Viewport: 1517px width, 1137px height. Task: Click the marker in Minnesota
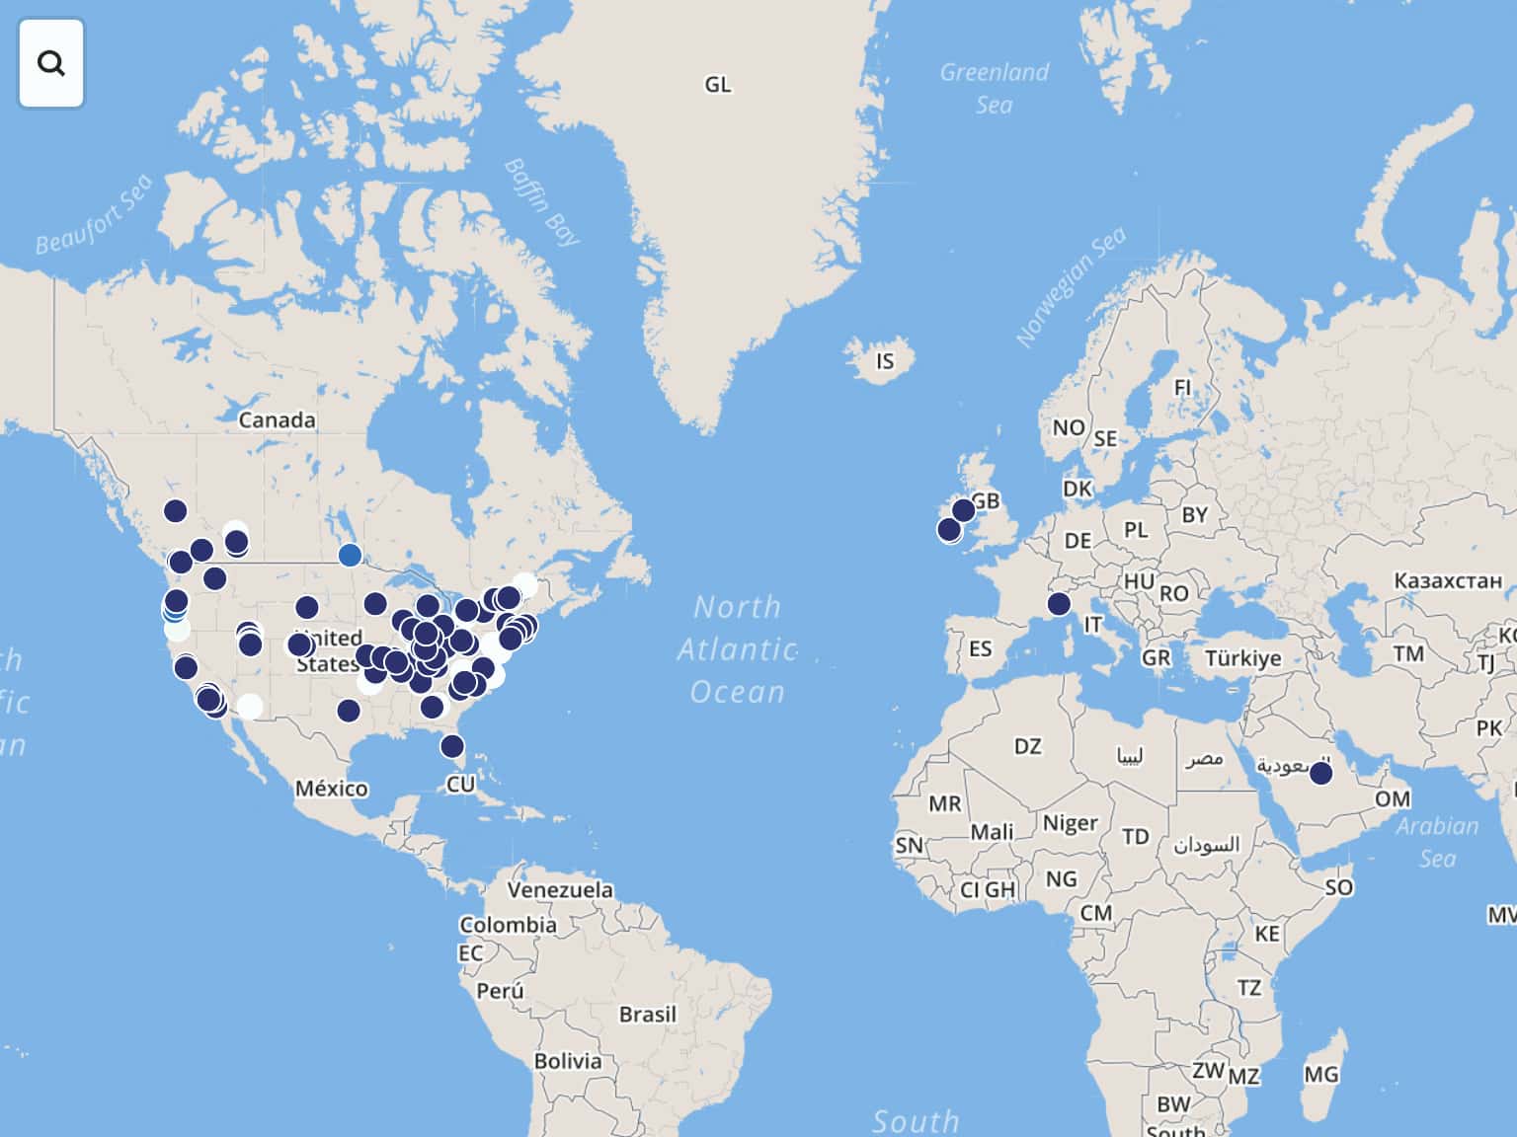coord(375,603)
